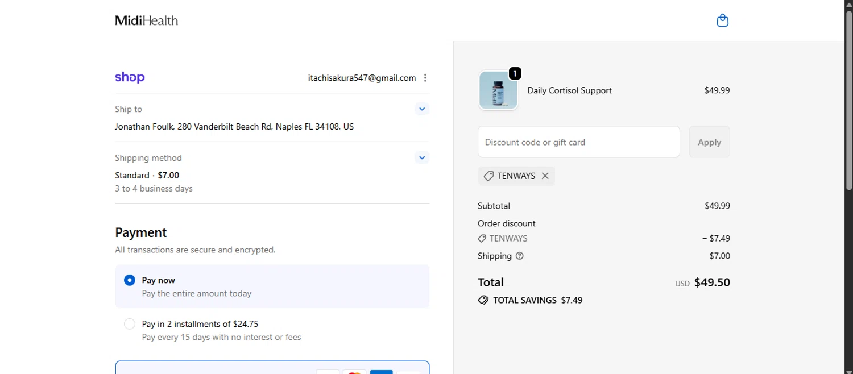Click the Order discount label

[x=507, y=223]
